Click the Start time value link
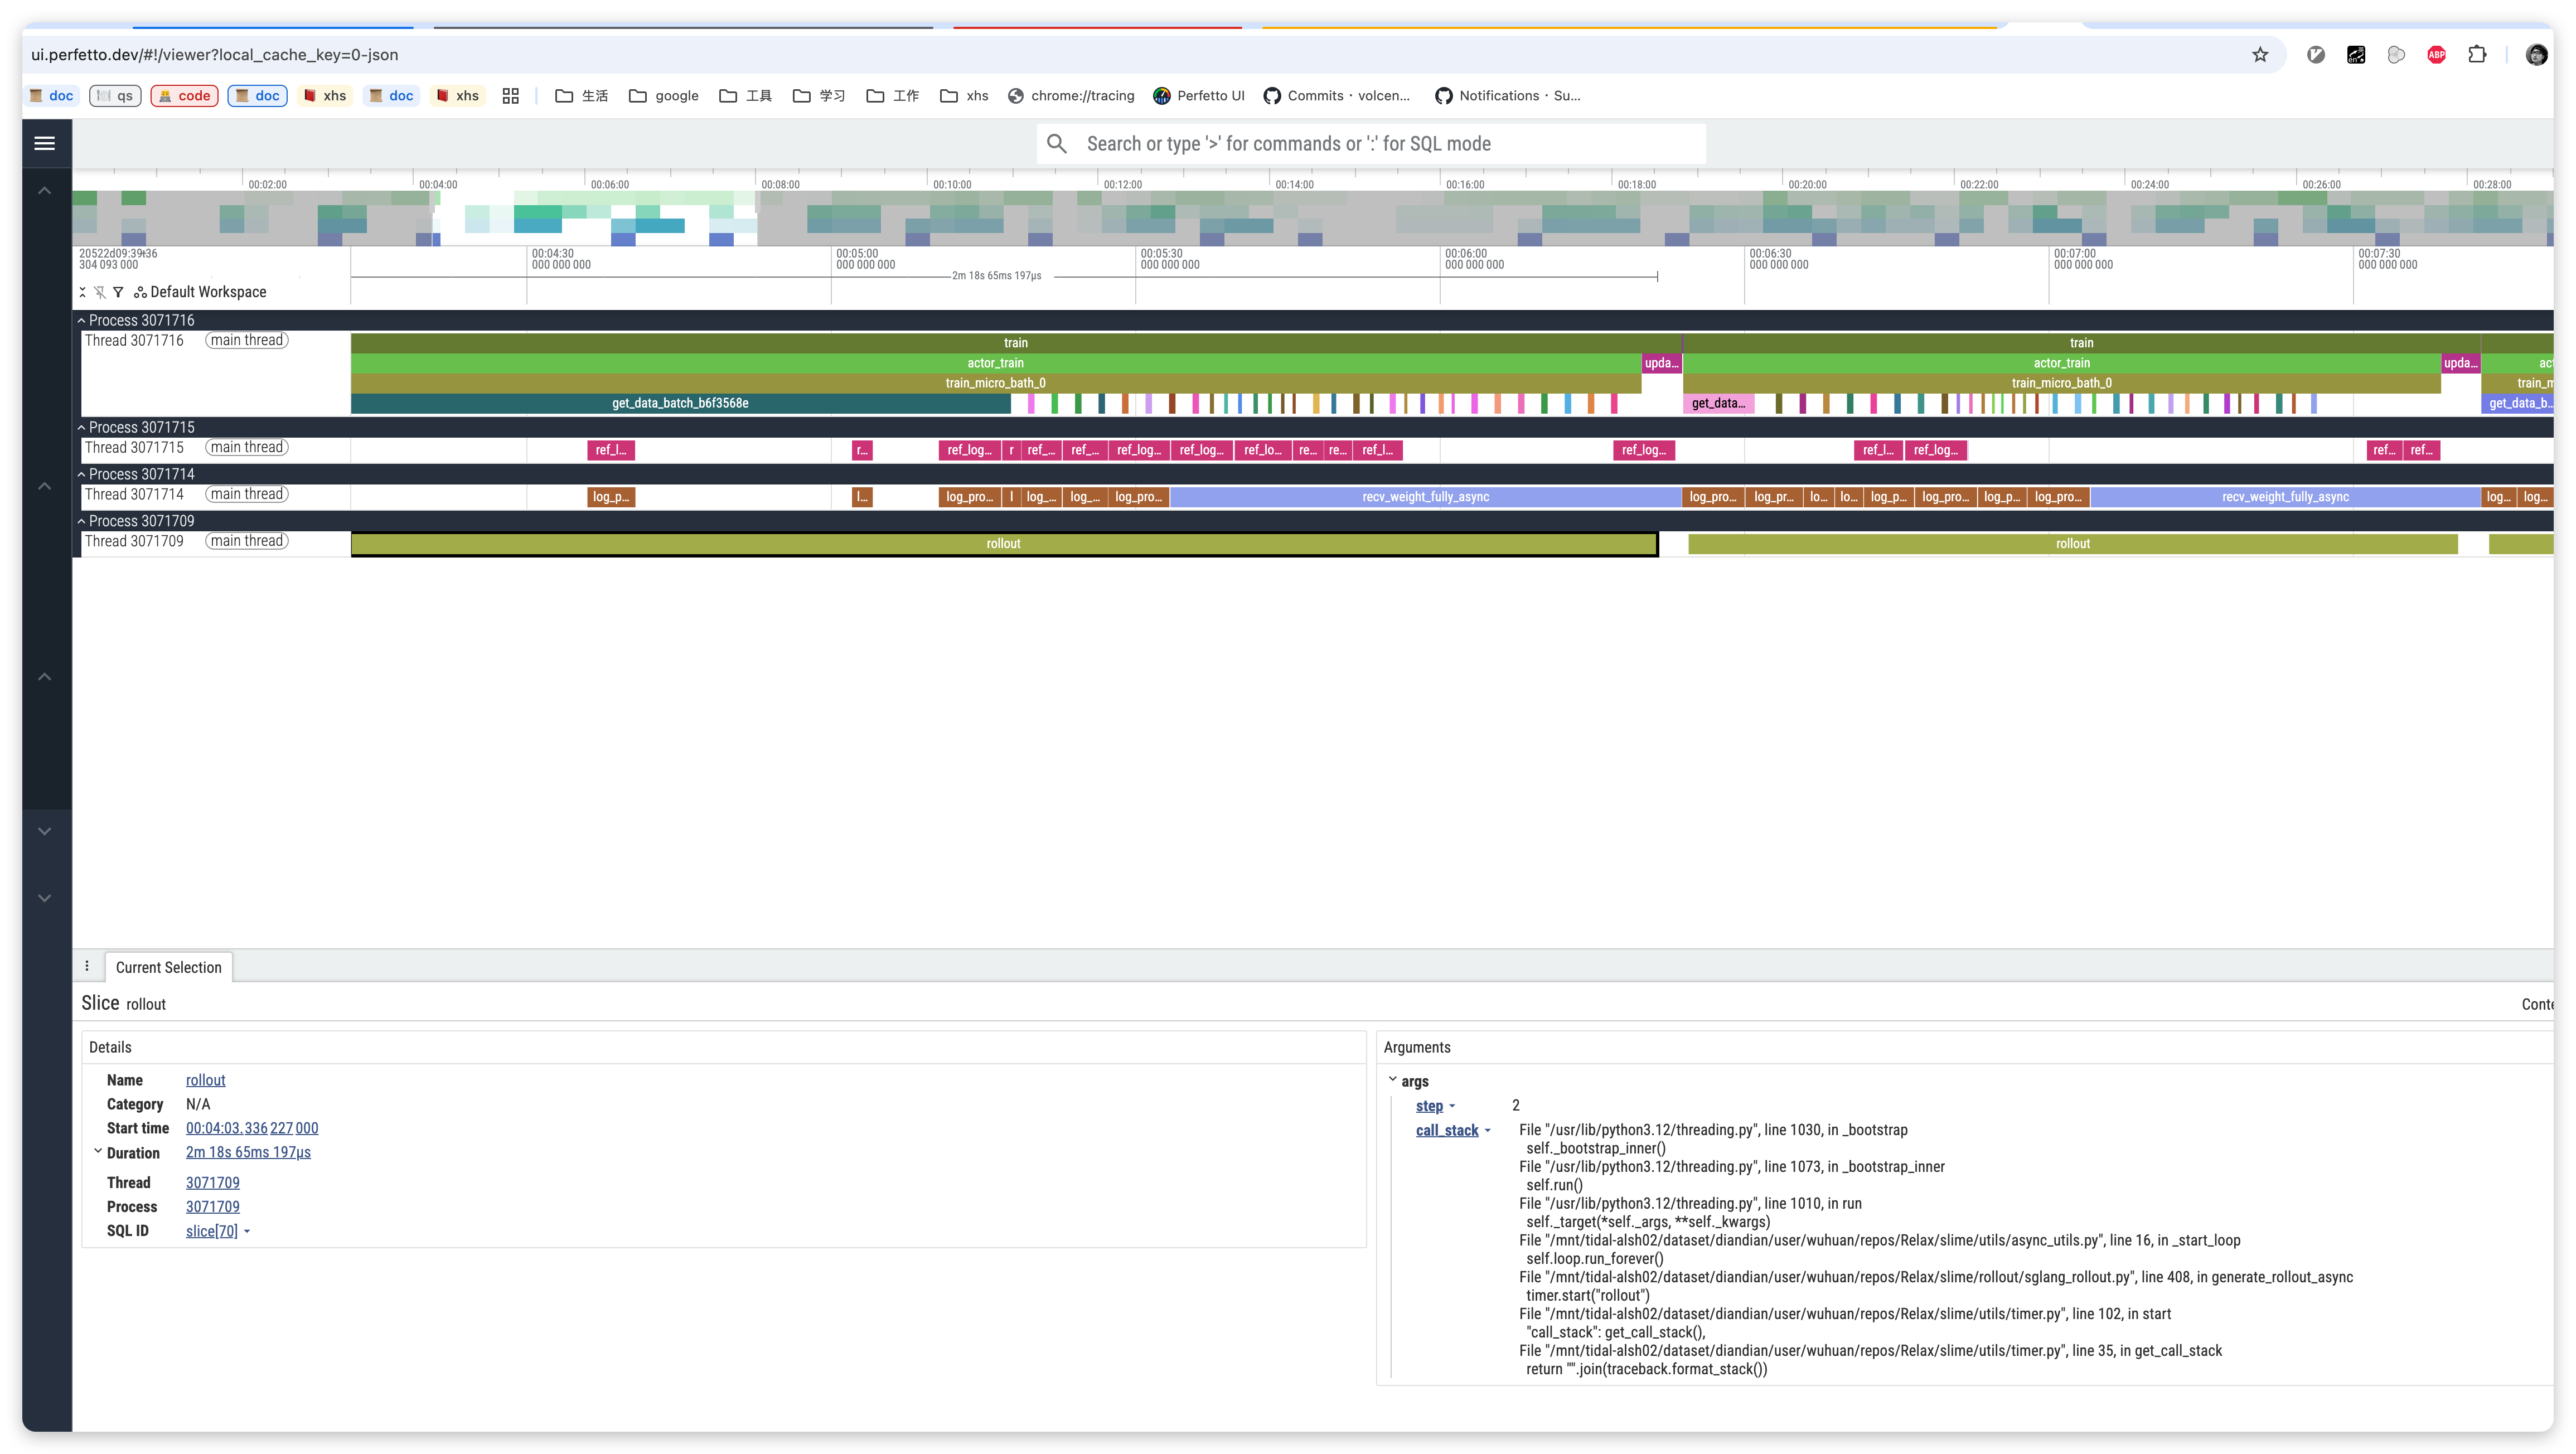 point(252,1128)
